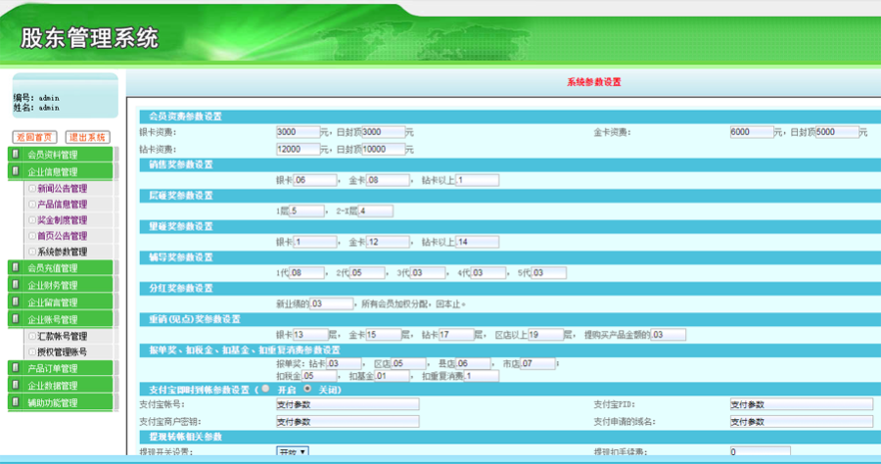
Task: Click 辅导奖 3代 input field
Action: click(428, 273)
